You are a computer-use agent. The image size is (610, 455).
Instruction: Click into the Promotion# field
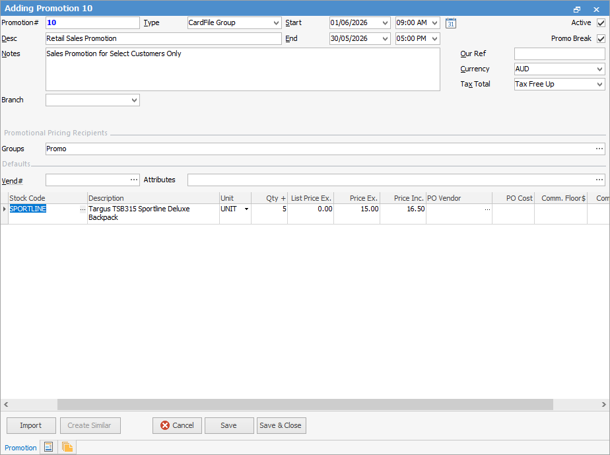[92, 23]
